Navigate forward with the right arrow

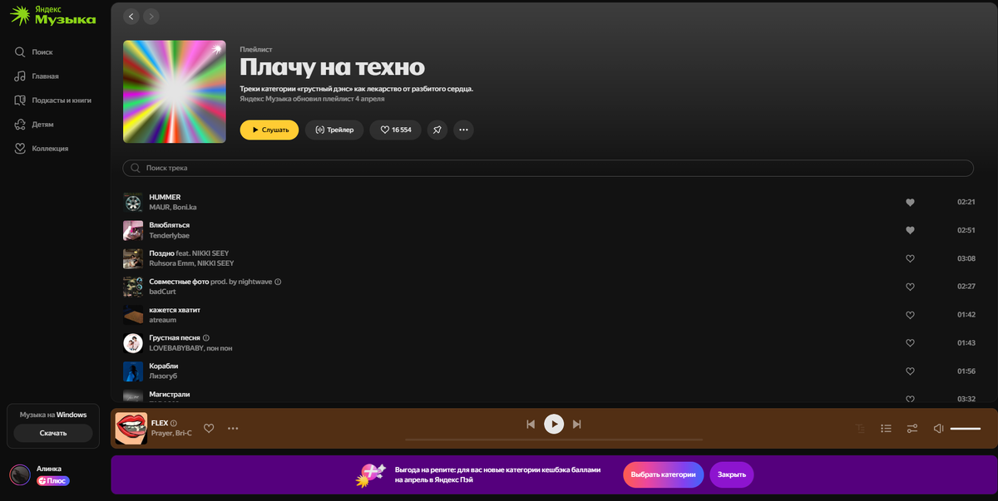pyautogui.click(x=151, y=17)
